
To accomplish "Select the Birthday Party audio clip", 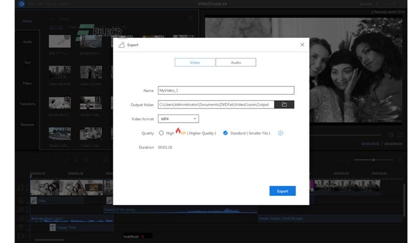I will point(72,219).
